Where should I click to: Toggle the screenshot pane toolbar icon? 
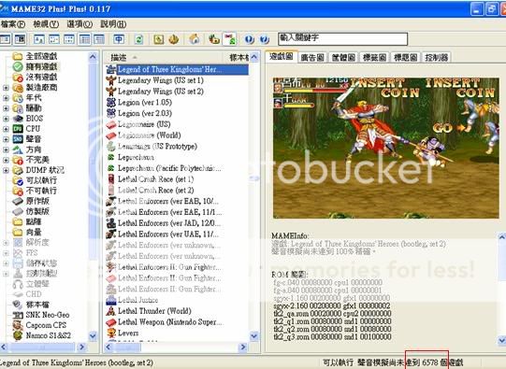[x=21, y=39]
